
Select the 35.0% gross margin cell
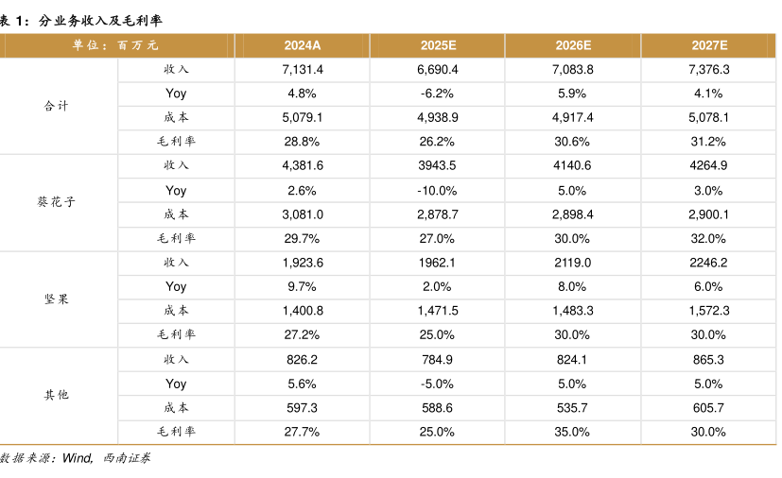coord(573,432)
